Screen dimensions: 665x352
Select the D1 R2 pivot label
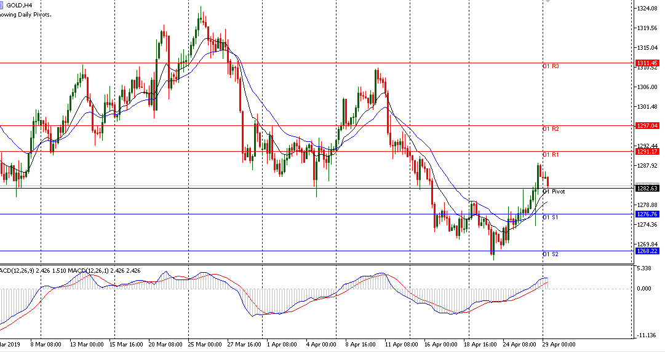[x=550, y=129]
